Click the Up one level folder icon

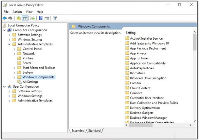18,18
